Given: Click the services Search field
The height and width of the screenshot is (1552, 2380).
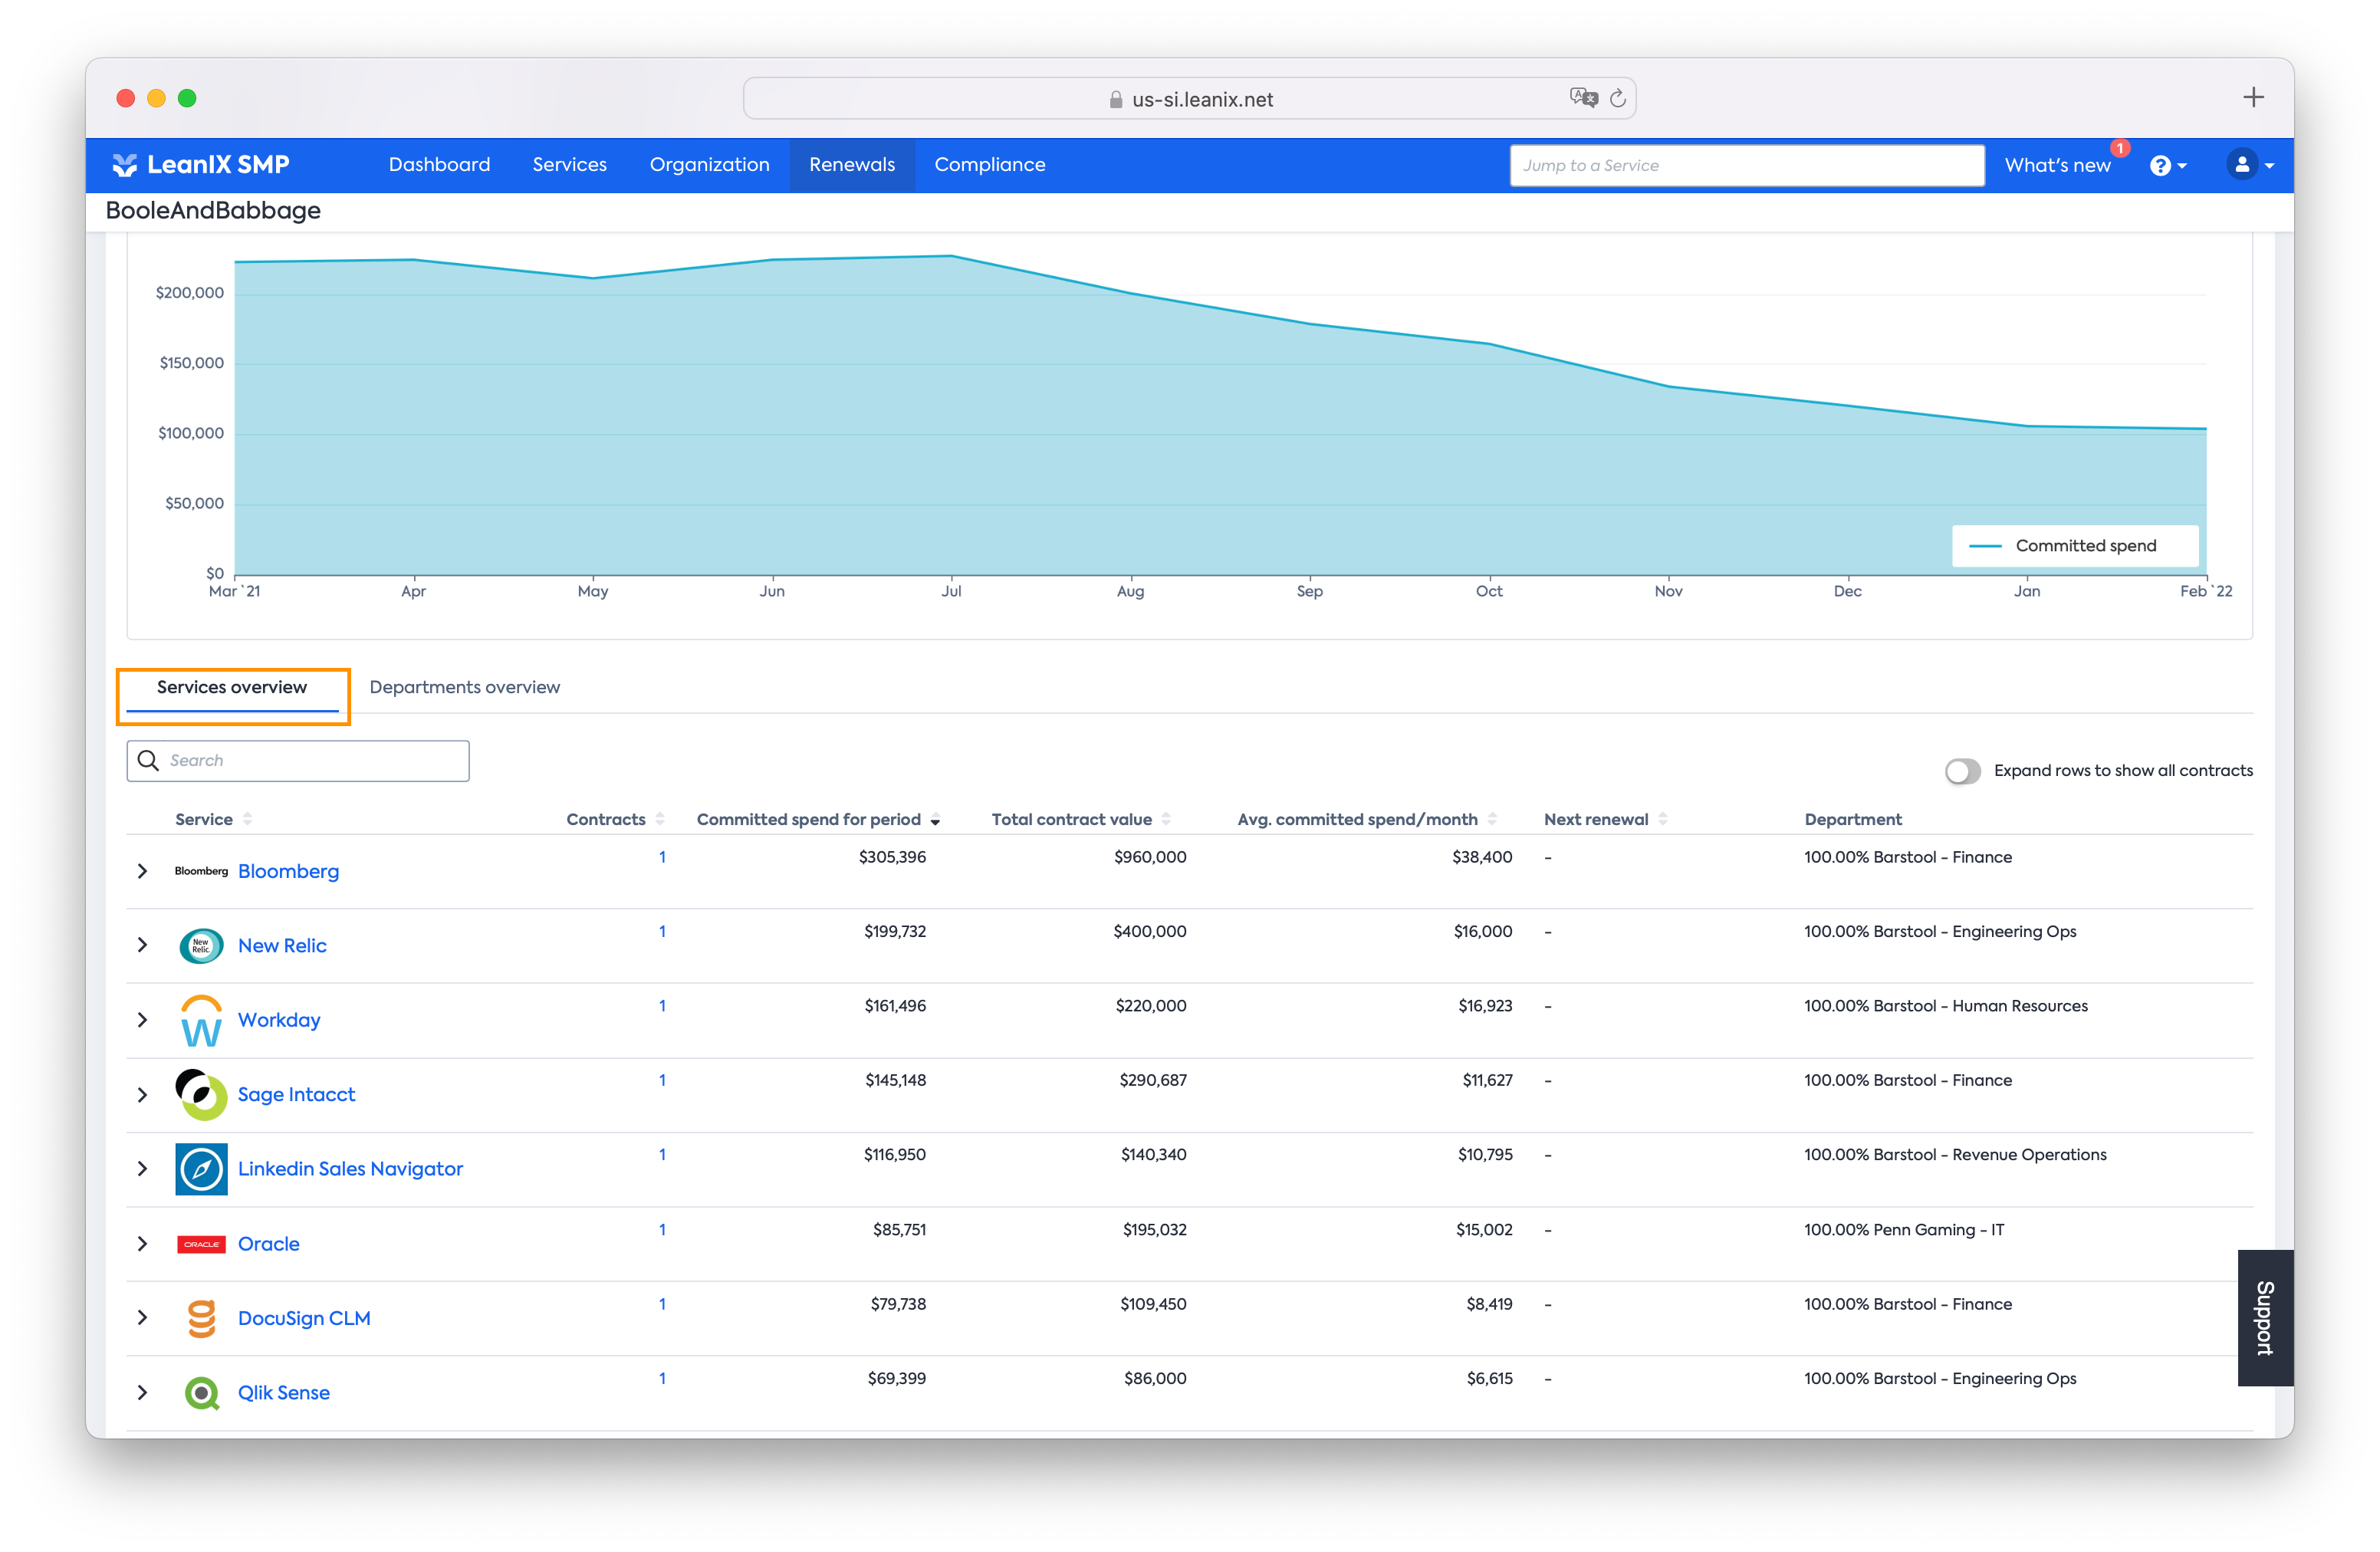Looking at the screenshot, I should click(x=298, y=760).
